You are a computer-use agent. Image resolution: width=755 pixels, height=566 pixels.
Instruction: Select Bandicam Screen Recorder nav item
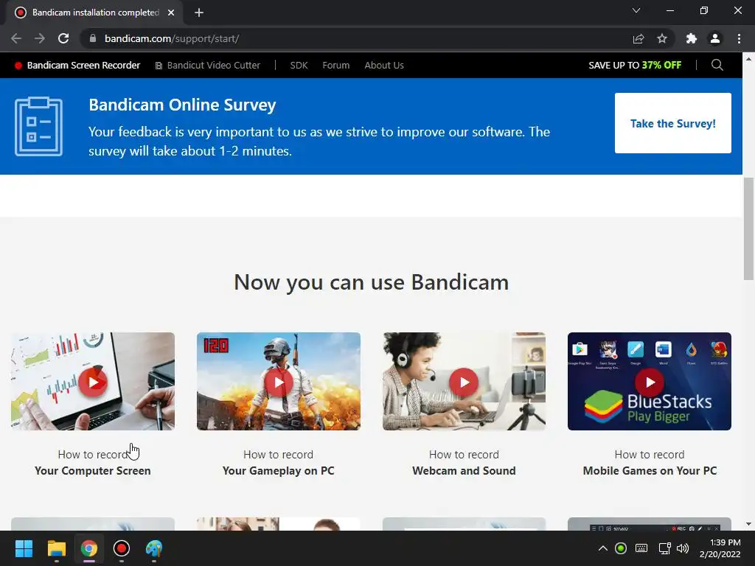coord(77,66)
